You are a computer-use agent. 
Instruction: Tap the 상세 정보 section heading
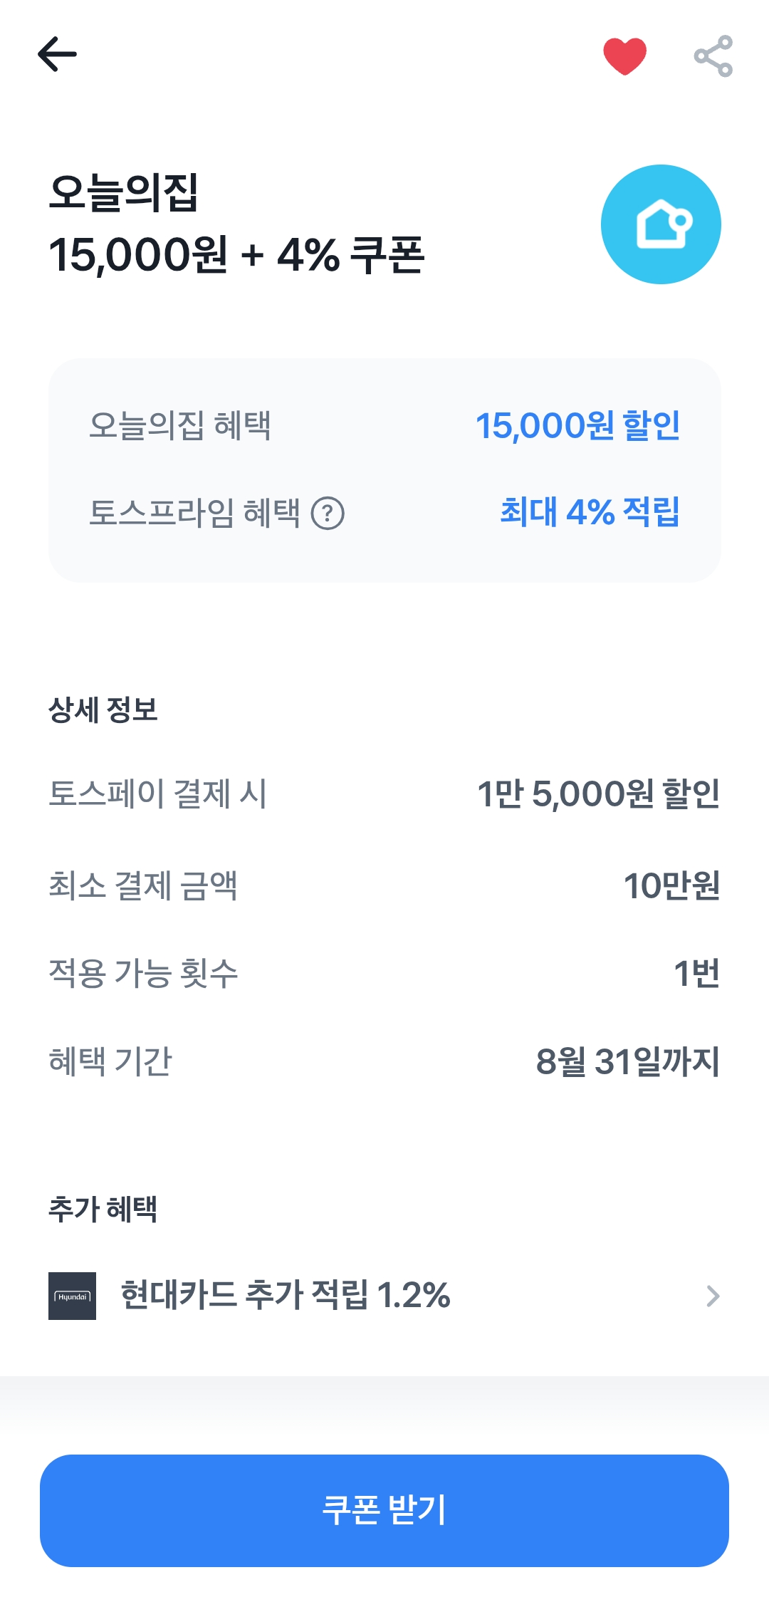103,709
